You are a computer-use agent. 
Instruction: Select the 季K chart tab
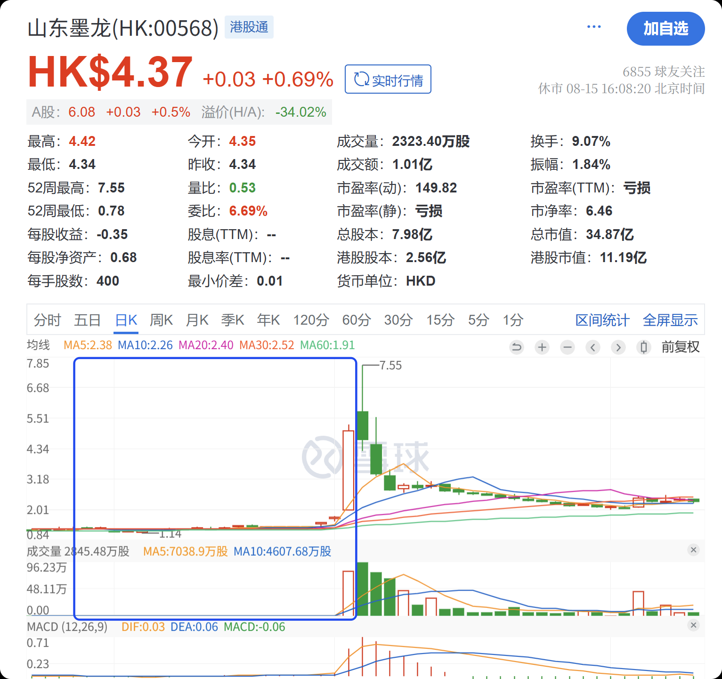point(233,320)
